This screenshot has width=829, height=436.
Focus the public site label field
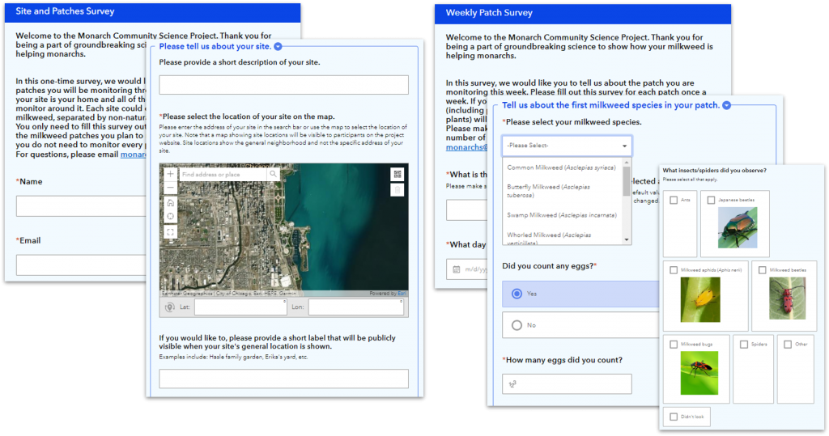(284, 379)
